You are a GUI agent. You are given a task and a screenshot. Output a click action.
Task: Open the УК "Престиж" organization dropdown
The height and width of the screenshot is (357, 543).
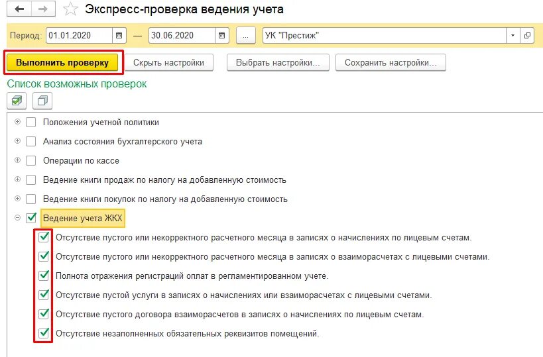tap(513, 35)
